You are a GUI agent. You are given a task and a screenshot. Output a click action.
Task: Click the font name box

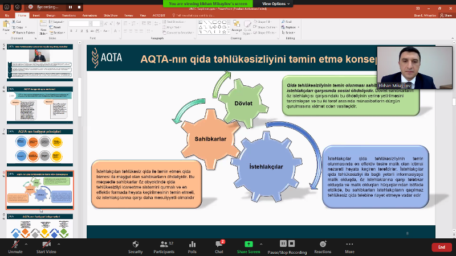pos(79,23)
